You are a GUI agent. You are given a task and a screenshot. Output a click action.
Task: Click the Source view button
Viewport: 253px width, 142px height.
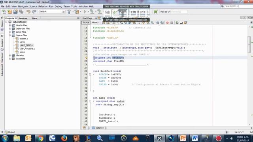point(86,22)
